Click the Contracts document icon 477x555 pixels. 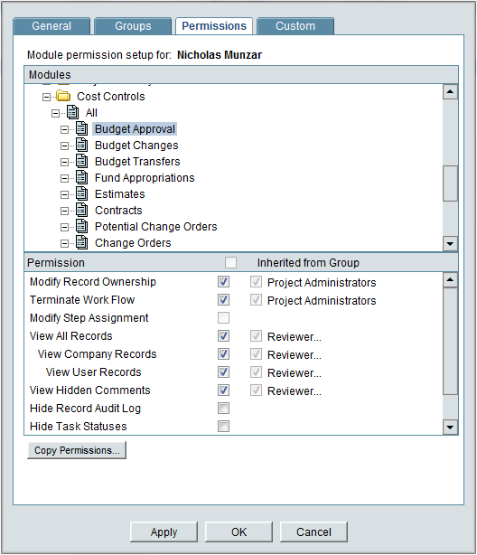click(x=81, y=210)
